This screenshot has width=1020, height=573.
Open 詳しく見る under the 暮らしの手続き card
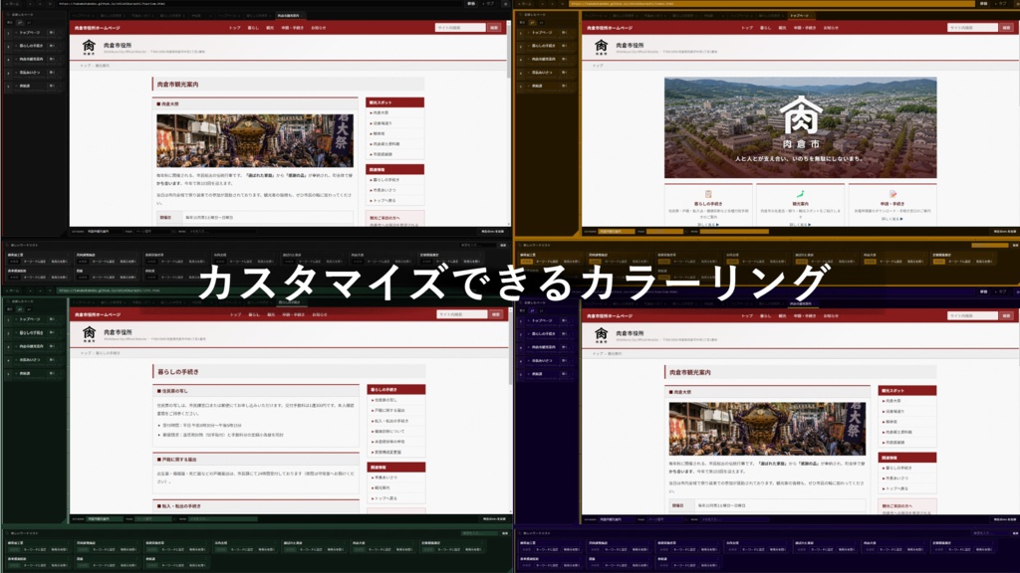708,225
